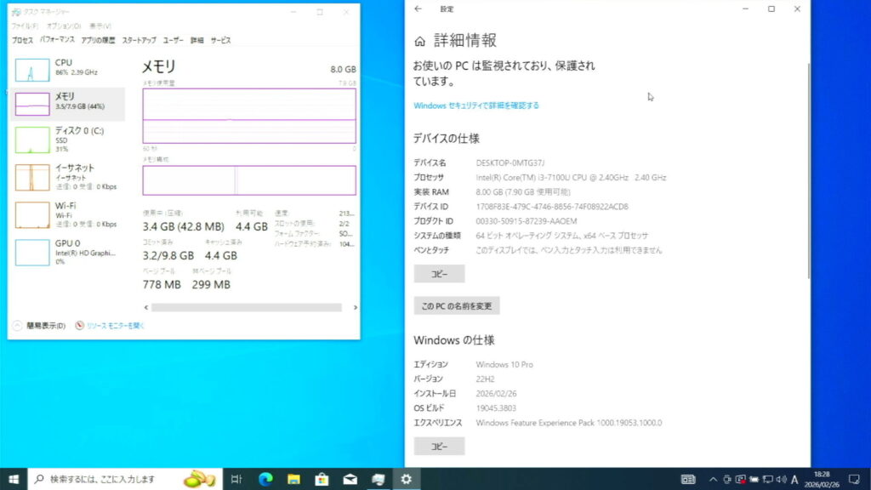Open Microsoft Store from the taskbar

(x=322, y=479)
